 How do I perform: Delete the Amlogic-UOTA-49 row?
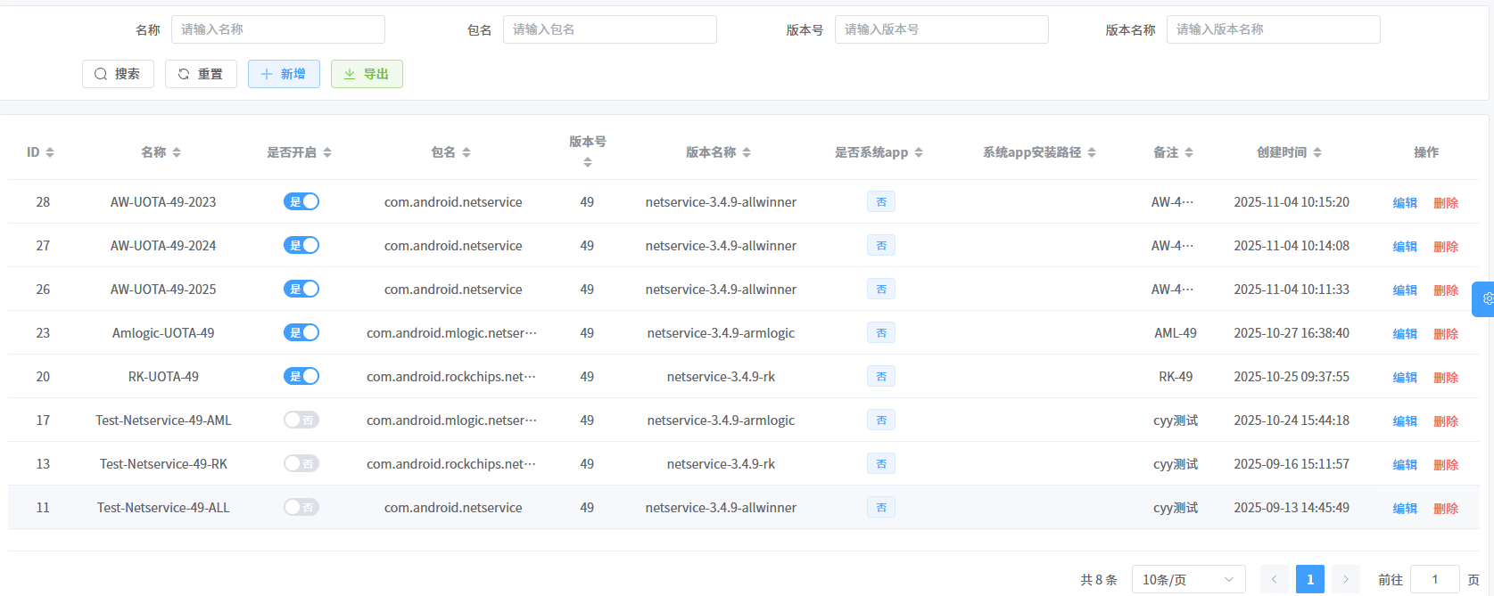[1446, 334]
